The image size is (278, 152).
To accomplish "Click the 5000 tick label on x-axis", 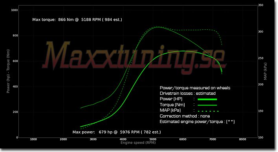I will point(153,139).
